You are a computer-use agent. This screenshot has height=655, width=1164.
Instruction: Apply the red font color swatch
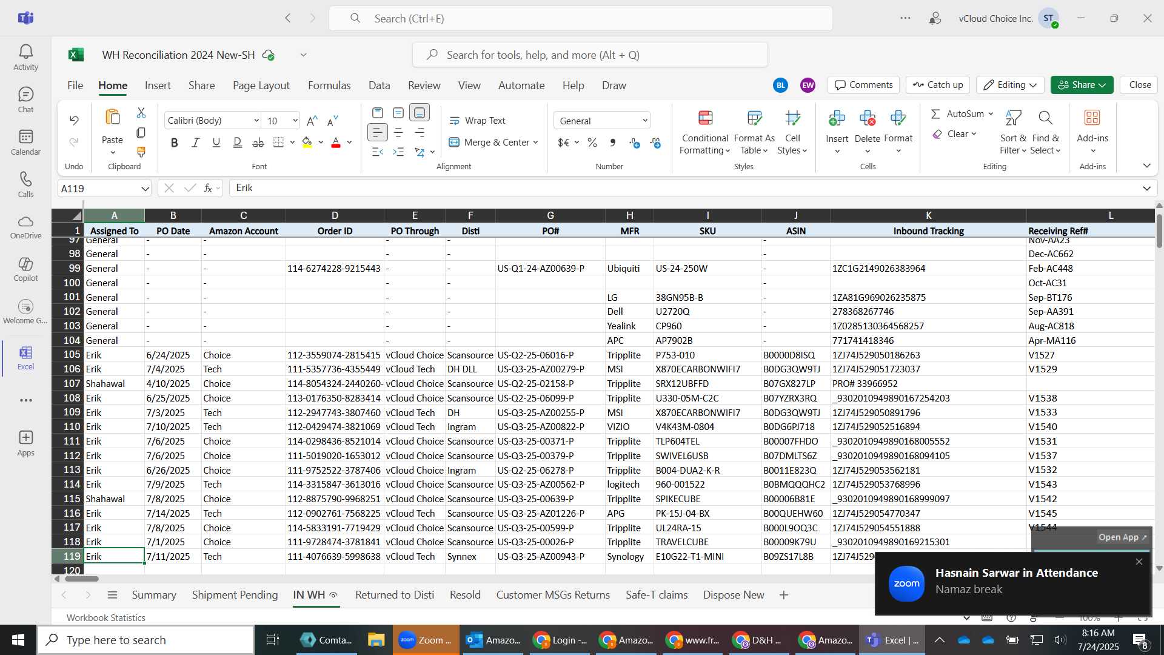pyautogui.click(x=336, y=143)
